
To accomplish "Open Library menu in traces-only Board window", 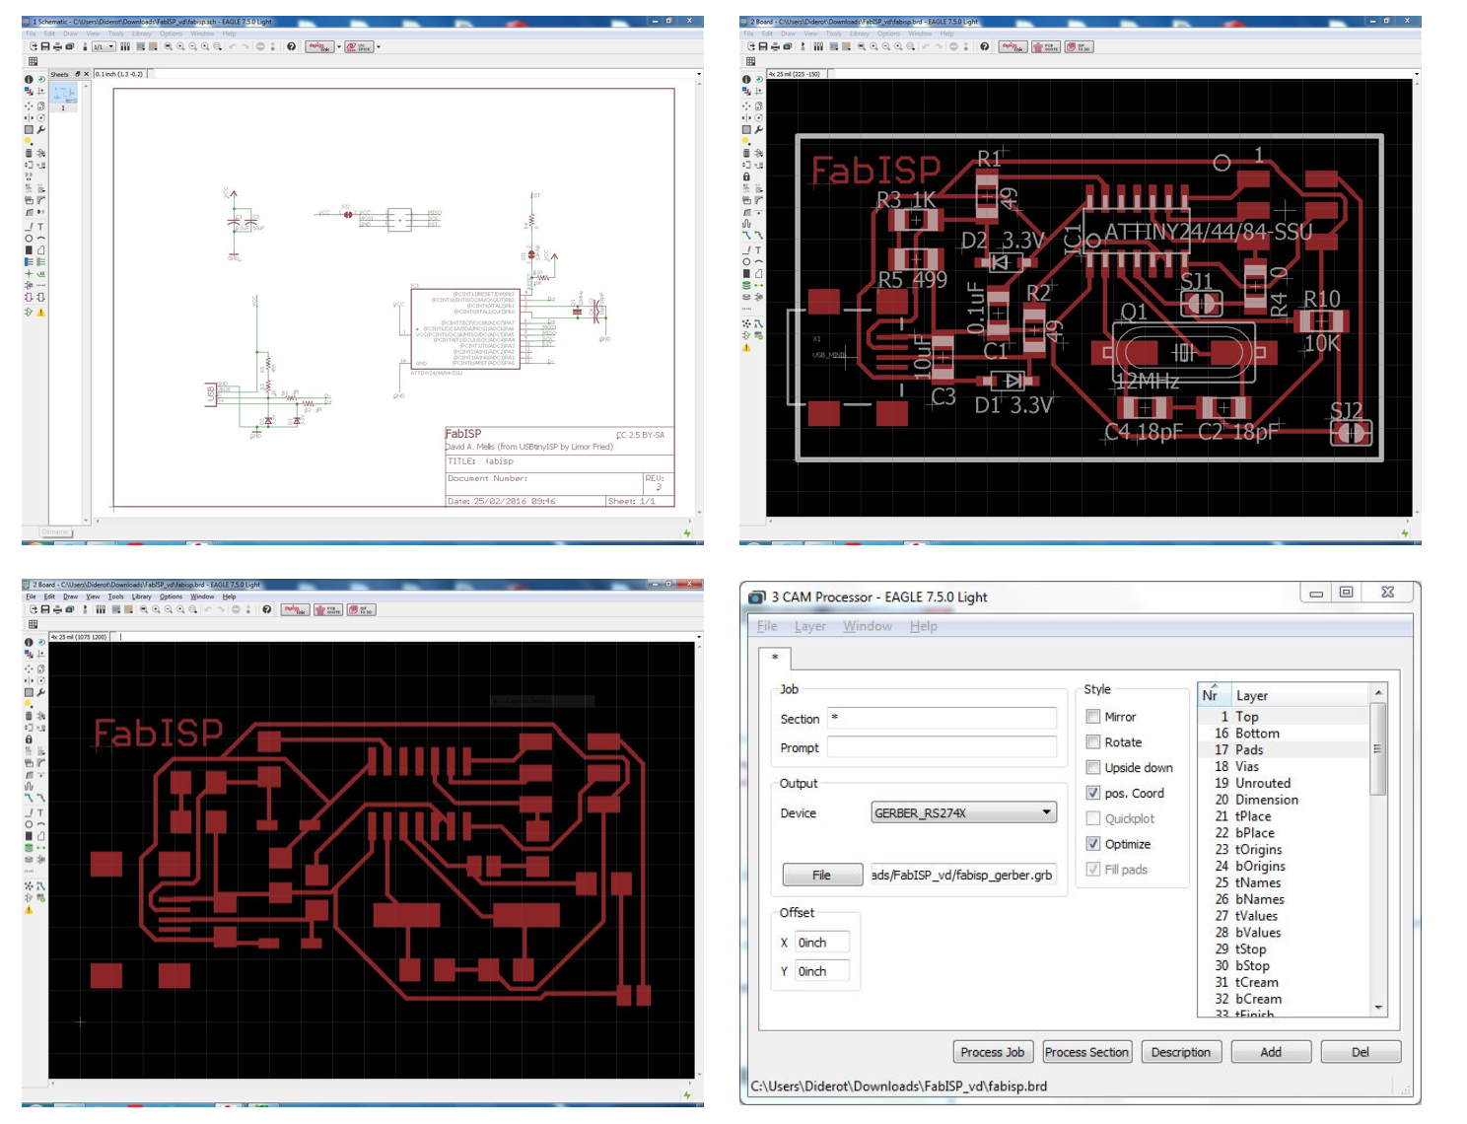I will (142, 597).
